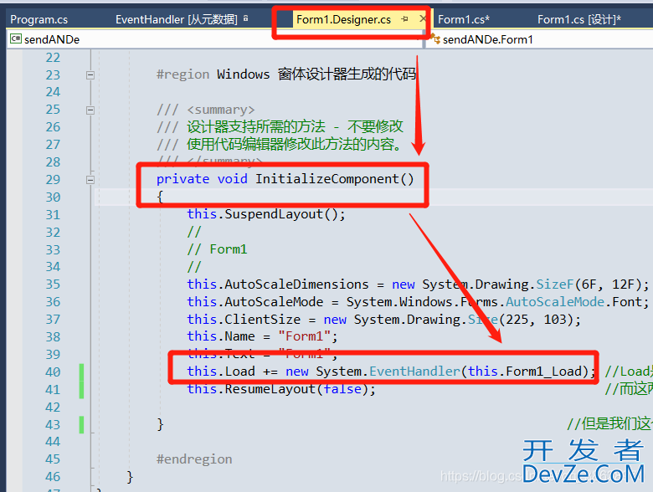
Task: Click on the InitializeComponent method name
Action: (x=327, y=179)
